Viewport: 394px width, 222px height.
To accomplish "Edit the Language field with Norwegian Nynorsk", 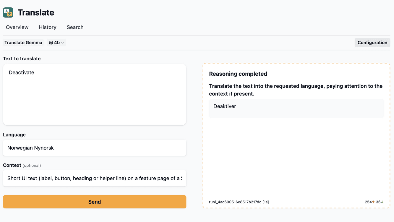I will [x=95, y=148].
